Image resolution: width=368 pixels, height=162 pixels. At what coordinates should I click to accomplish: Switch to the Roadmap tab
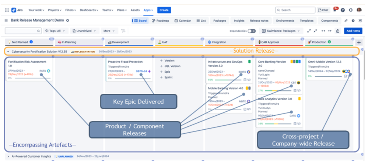pos(160,21)
